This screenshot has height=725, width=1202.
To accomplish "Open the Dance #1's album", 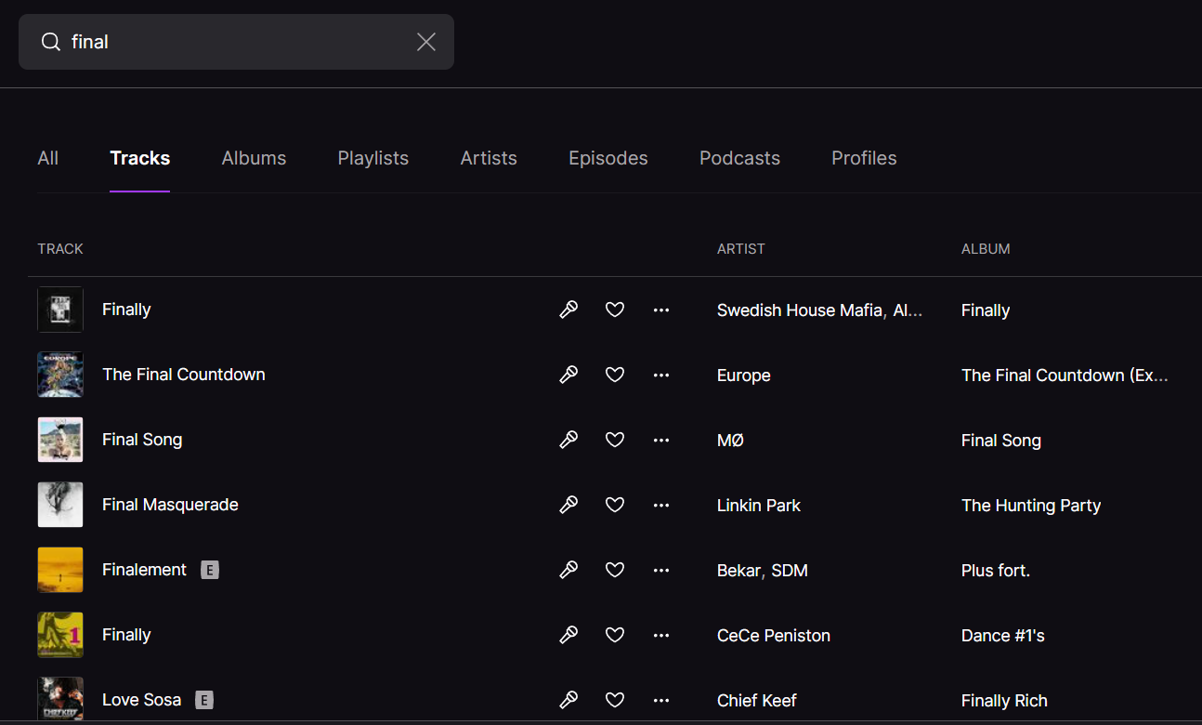I will (1003, 636).
